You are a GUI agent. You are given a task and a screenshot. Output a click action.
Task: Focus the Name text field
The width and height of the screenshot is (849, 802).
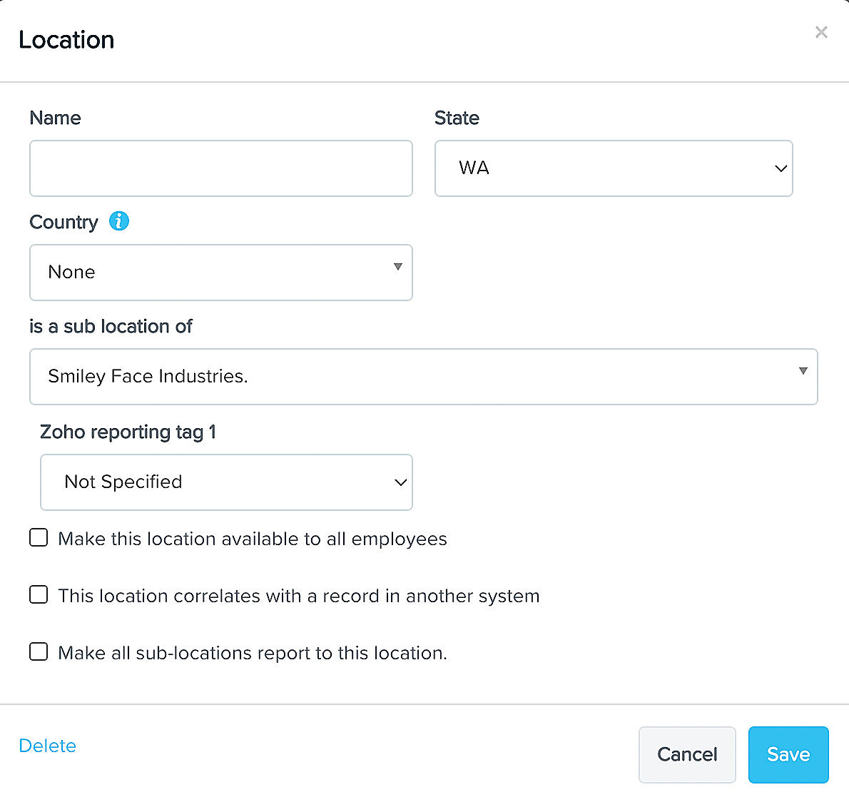click(x=220, y=168)
